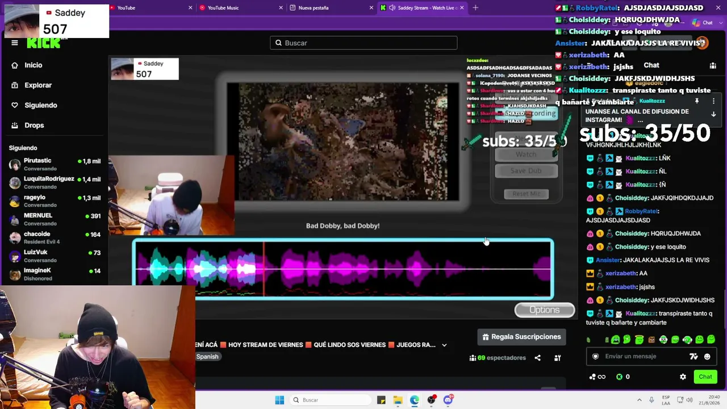Expand the pinned Instagram message arrow
727x409 pixels.
pyautogui.click(x=713, y=114)
